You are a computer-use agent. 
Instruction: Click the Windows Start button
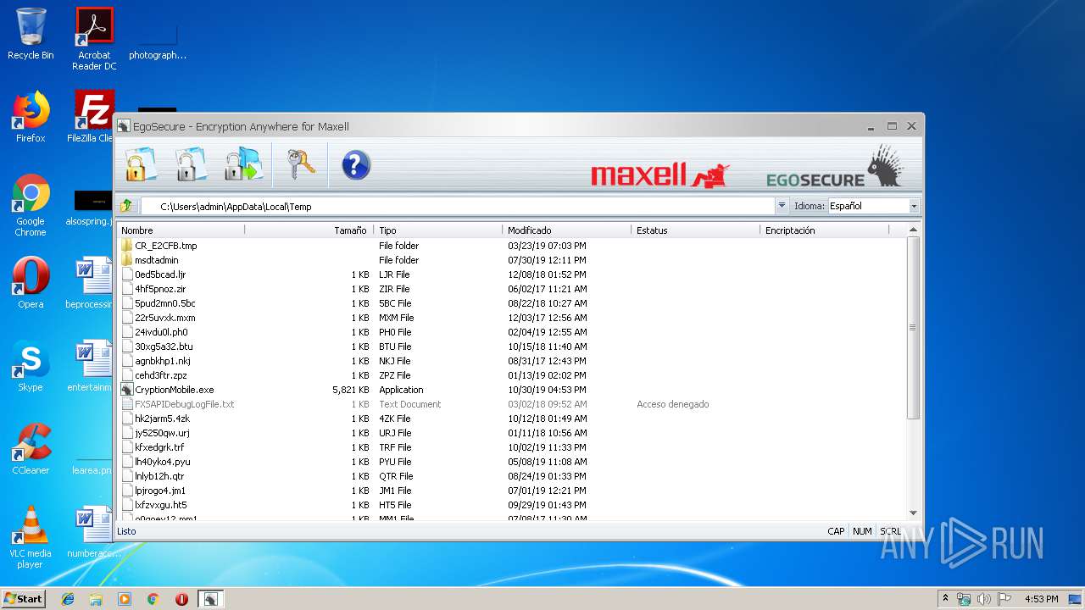coord(24,599)
